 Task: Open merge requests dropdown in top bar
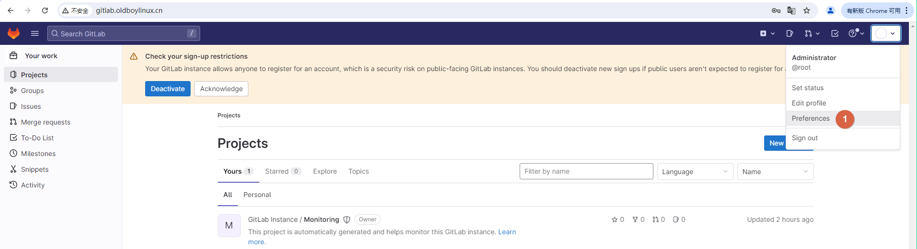pyautogui.click(x=812, y=33)
